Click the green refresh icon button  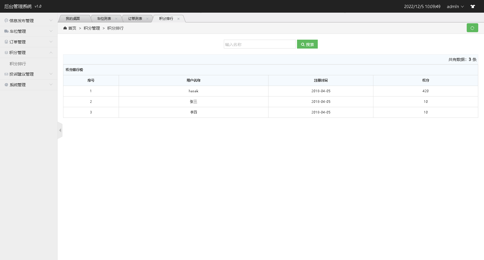(472, 28)
